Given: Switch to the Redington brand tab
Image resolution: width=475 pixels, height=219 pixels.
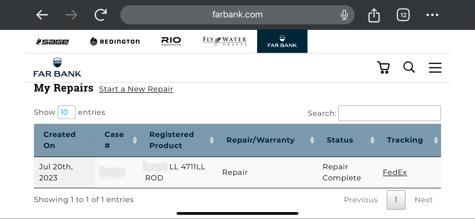Looking at the screenshot, I should click(x=115, y=42).
